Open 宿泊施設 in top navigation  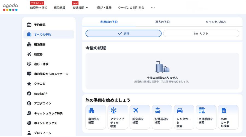(x=60, y=8)
